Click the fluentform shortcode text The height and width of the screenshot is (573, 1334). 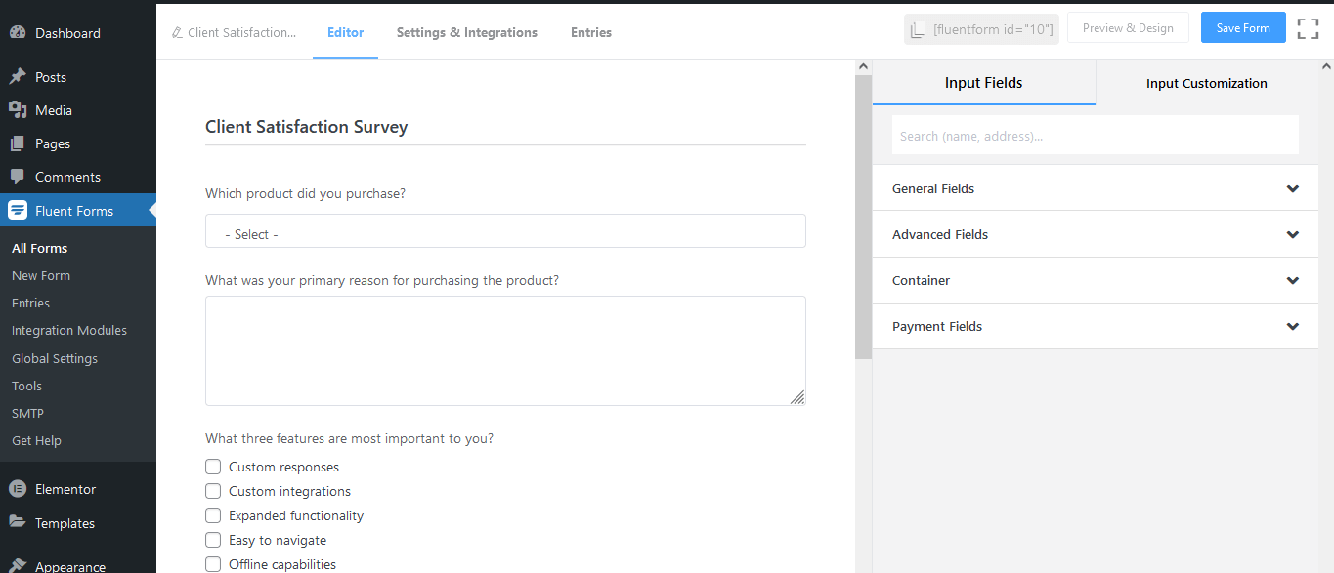pyautogui.click(x=993, y=30)
